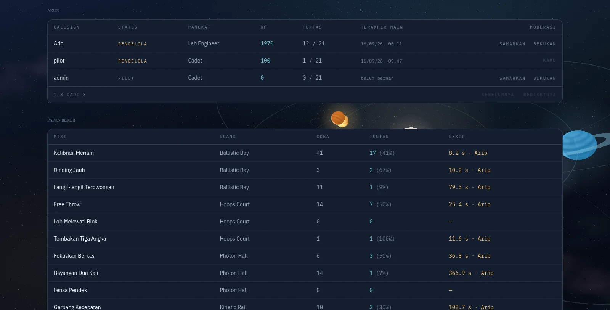
Task: Select the Lob Melewati Blok mission
Action: click(75, 222)
